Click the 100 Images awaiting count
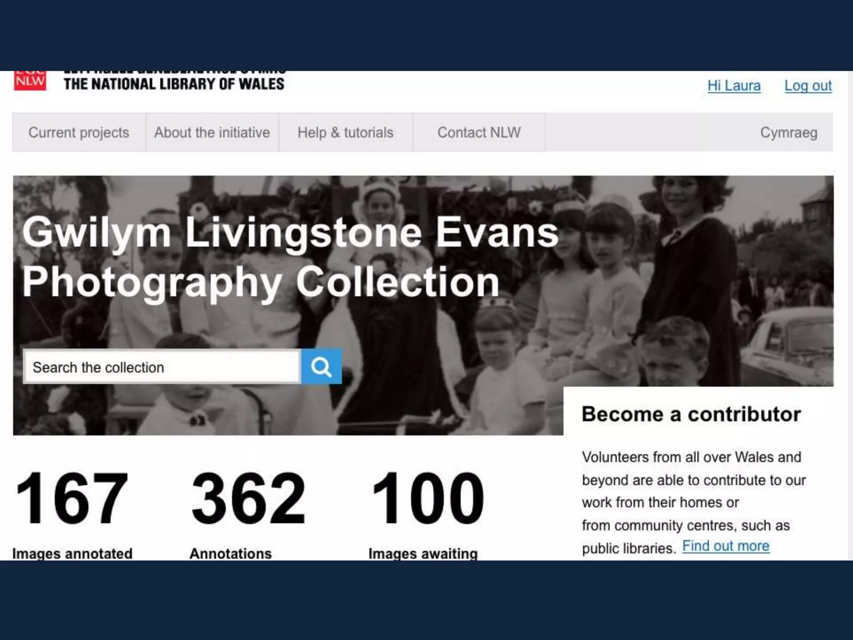 tap(428, 497)
